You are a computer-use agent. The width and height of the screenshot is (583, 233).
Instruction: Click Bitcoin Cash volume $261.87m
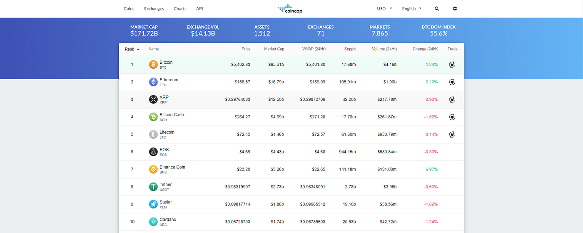coord(387,117)
